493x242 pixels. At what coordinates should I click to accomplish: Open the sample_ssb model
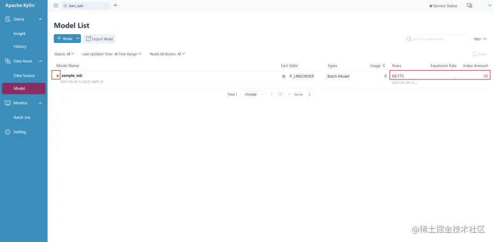(x=72, y=75)
